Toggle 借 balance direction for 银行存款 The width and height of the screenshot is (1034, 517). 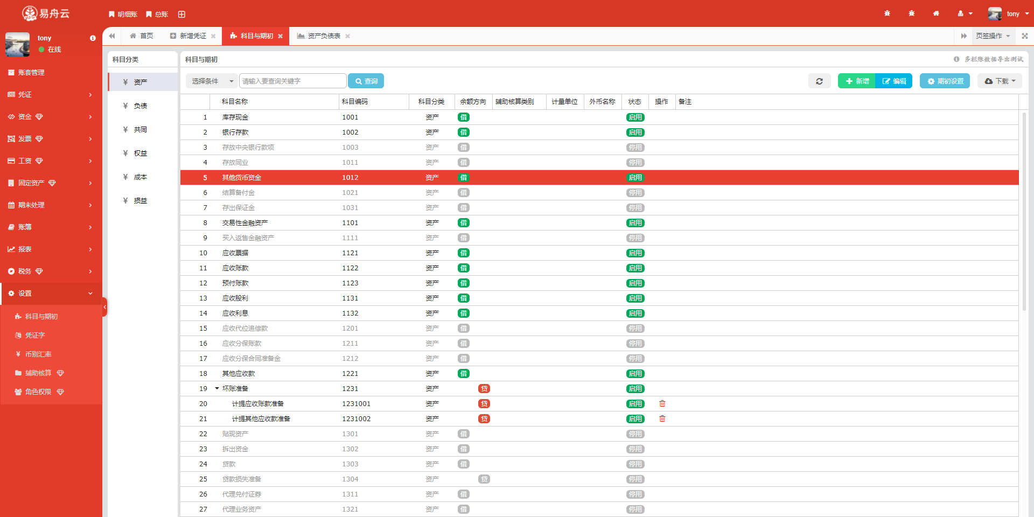(463, 132)
